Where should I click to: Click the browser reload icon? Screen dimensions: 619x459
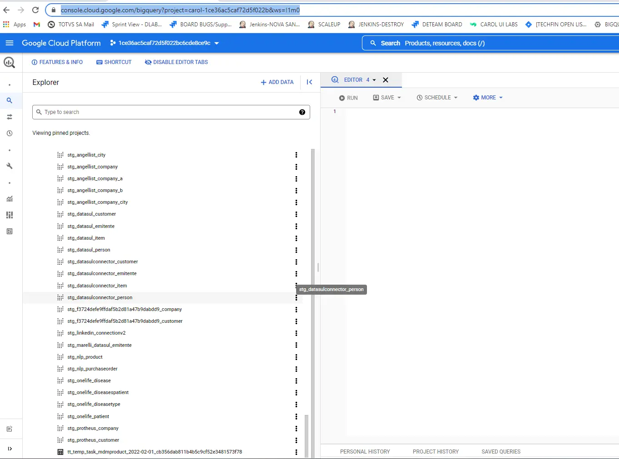(35, 10)
